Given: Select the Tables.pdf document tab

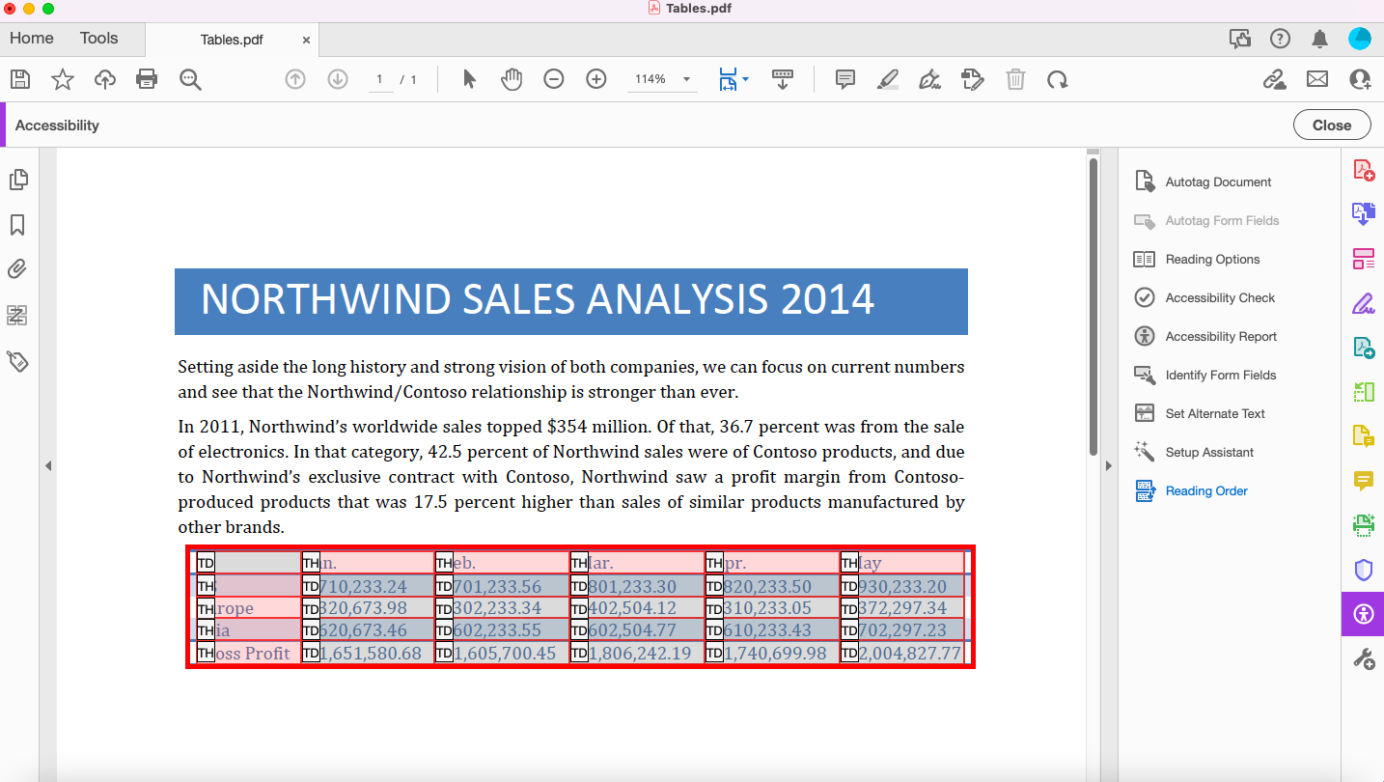Looking at the screenshot, I should click(232, 40).
